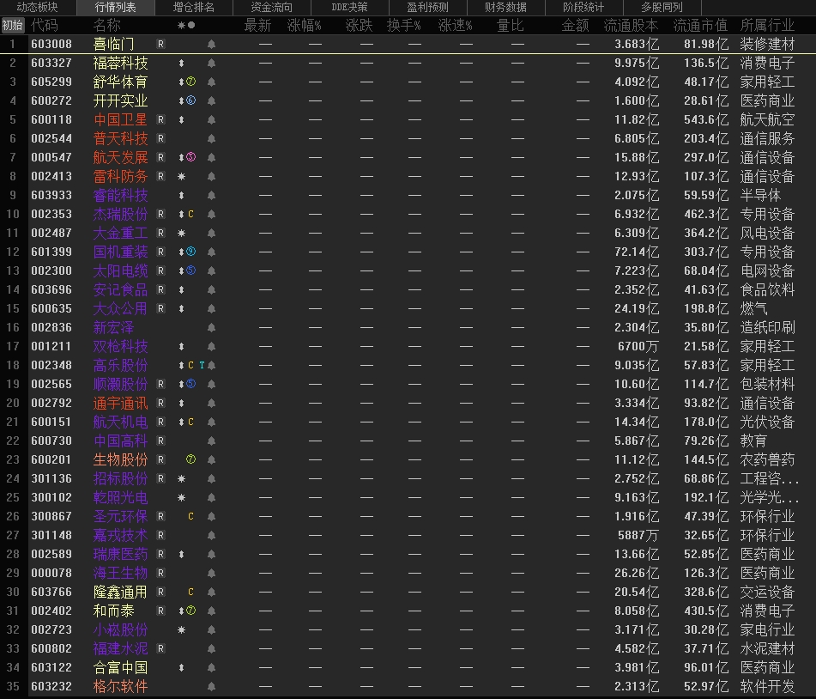Select the 行情列表 tab
This screenshot has width=816, height=699.
(116, 7)
